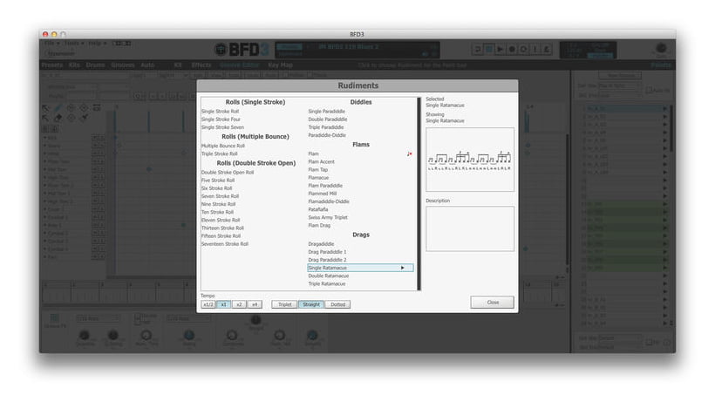Open the Tools menu
This screenshot has height=402, width=715.
73,44
